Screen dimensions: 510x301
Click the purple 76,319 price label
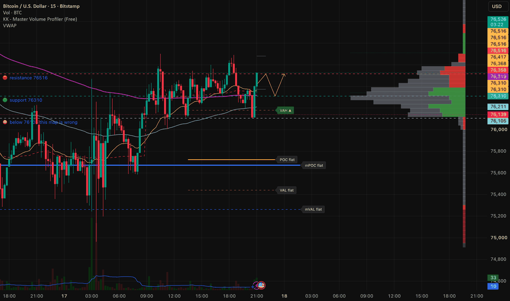click(x=498, y=77)
